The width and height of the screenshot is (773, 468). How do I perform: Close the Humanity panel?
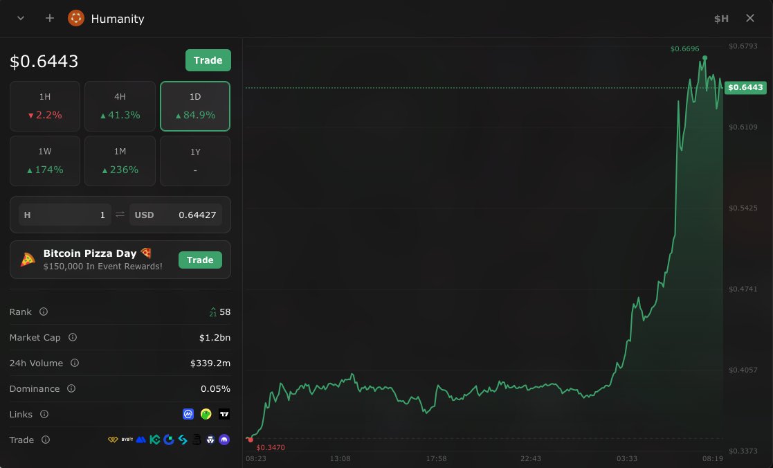750,18
